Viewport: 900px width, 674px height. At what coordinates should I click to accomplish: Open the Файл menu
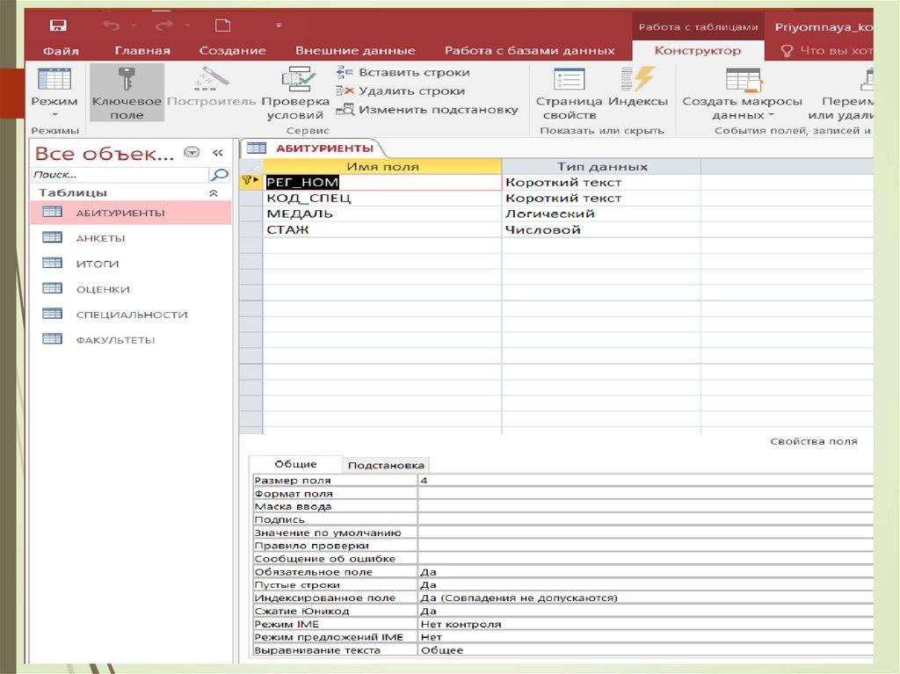point(61,51)
